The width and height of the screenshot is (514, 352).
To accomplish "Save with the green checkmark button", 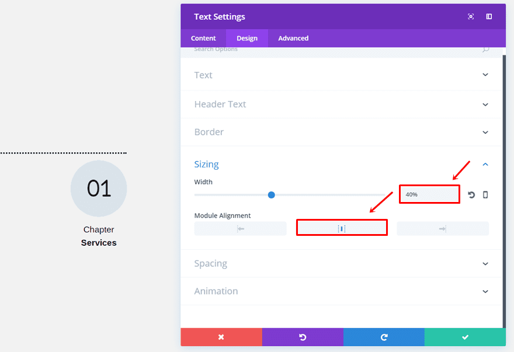I will (x=465, y=337).
